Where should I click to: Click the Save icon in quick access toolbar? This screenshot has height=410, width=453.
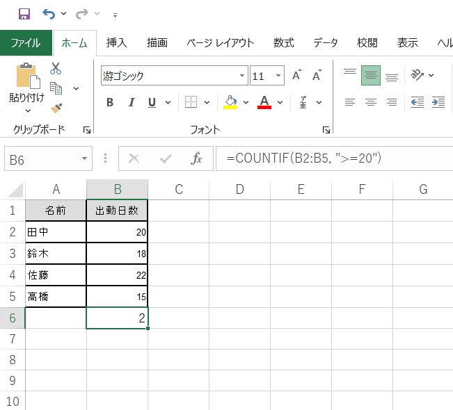[24, 14]
